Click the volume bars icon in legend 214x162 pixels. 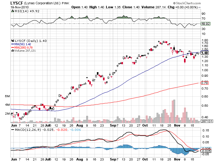coord(13,51)
